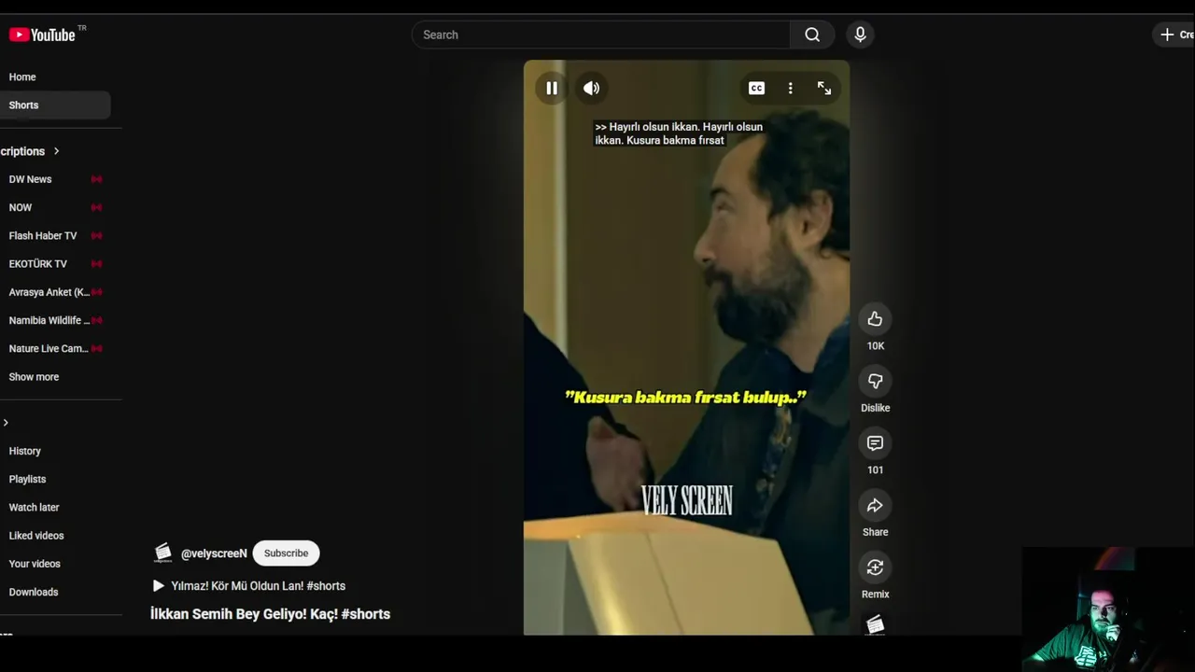This screenshot has height=672, width=1195.
Task: Enter fullscreen for the Short
Action: coord(823,88)
